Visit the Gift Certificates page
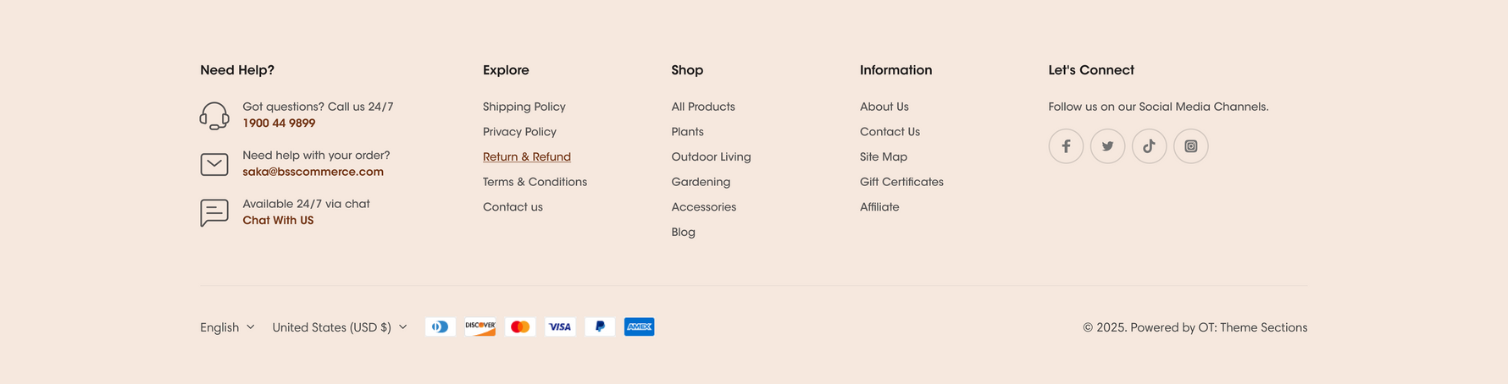The image size is (1508, 384). pyautogui.click(x=901, y=182)
